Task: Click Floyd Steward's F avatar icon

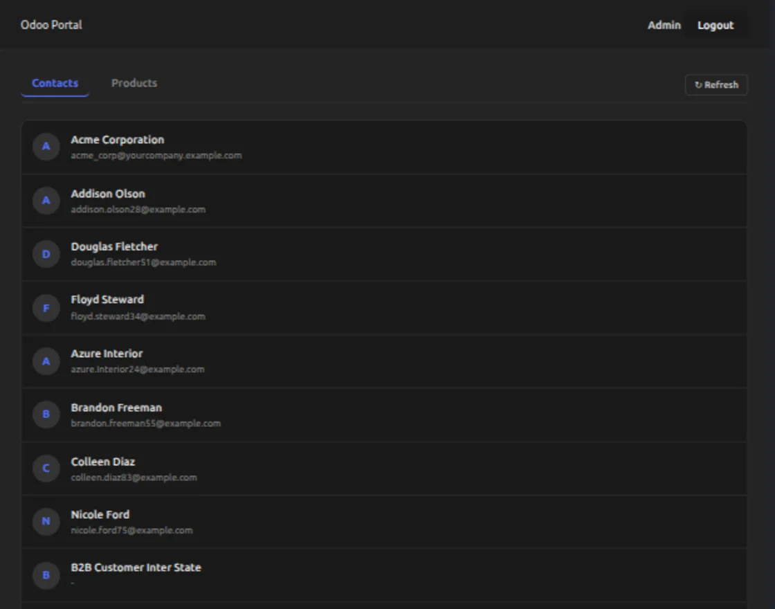Action: tap(46, 308)
